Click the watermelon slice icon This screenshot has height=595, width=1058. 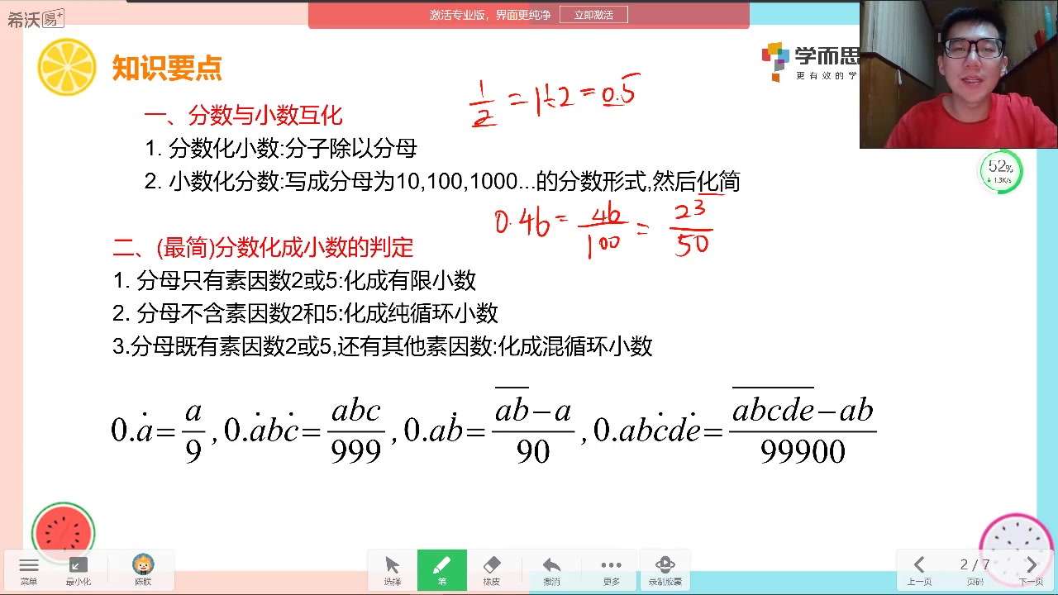click(64, 534)
